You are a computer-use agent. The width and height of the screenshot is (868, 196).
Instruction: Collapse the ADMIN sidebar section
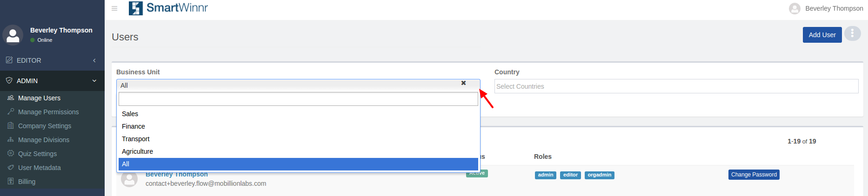click(x=52, y=81)
